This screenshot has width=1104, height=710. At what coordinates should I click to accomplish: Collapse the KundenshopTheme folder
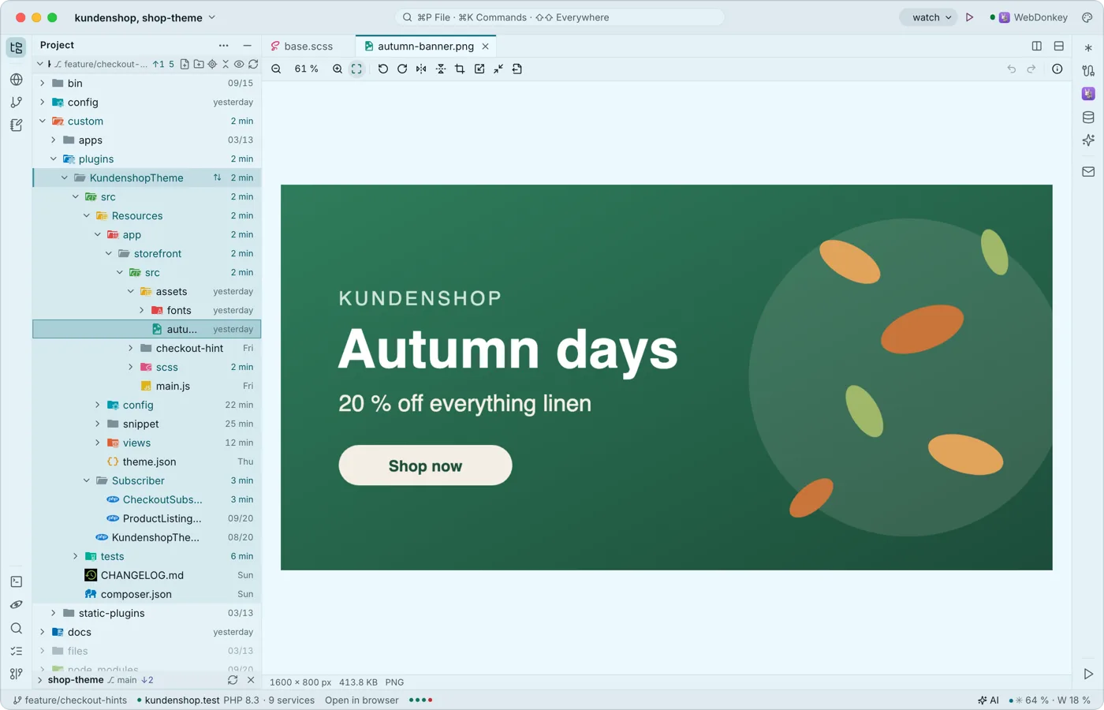tap(65, 178)
